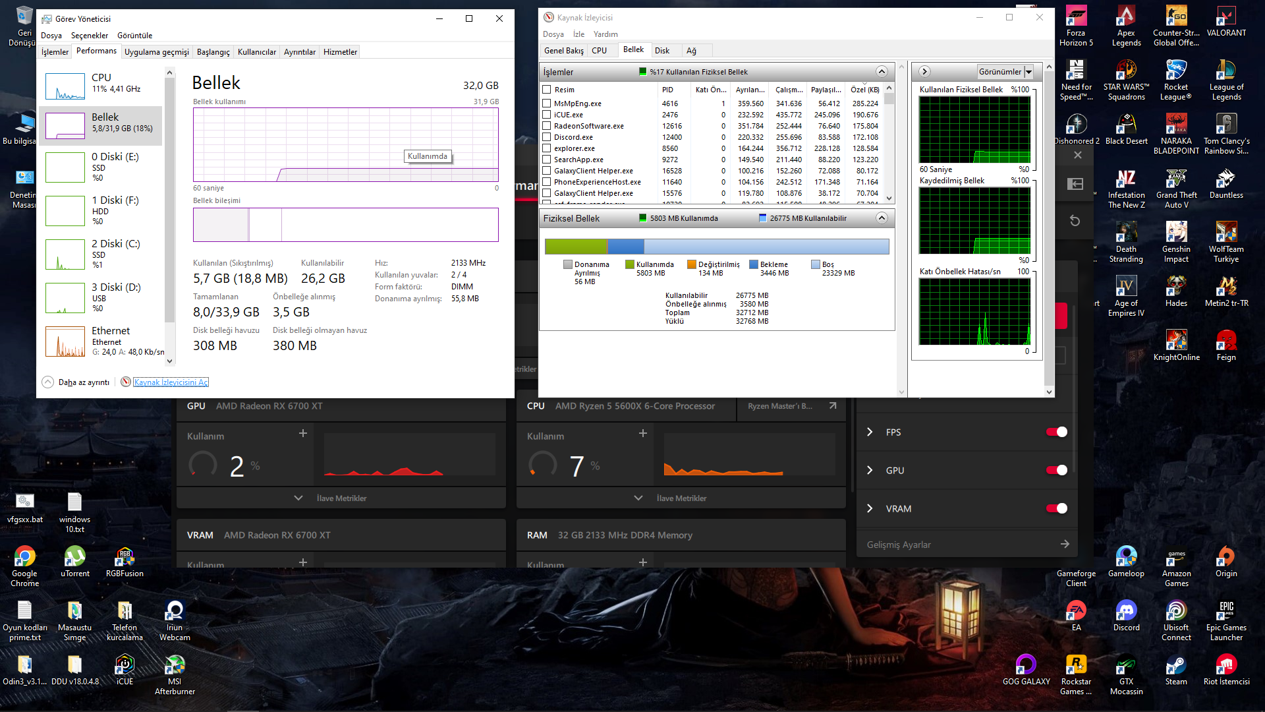This screenshot has width=1265, height=712.
Task: Add CPU Kullanım metric with plus button
Action: point(643,433)
